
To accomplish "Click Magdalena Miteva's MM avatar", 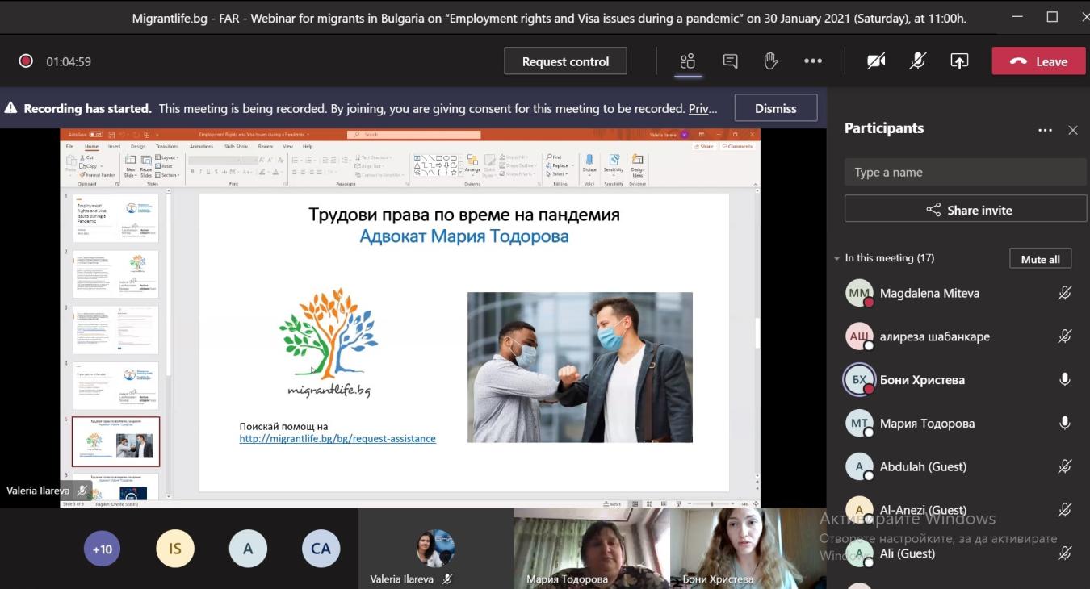I will (x=860, y=293).
